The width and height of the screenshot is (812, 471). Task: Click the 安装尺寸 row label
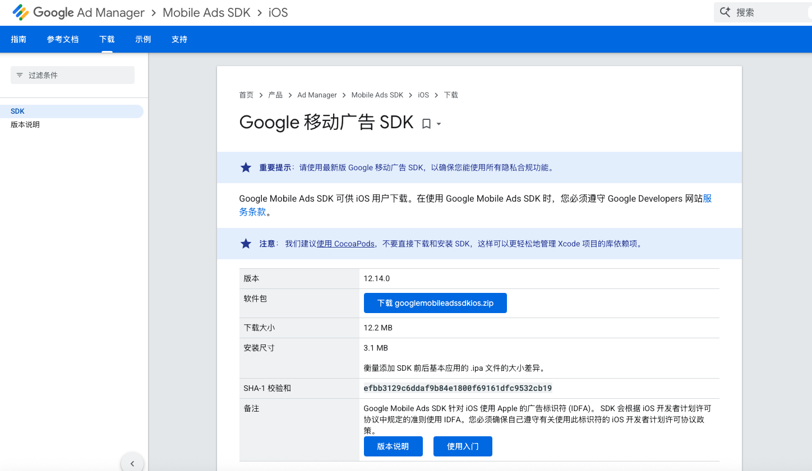[259, 348]
